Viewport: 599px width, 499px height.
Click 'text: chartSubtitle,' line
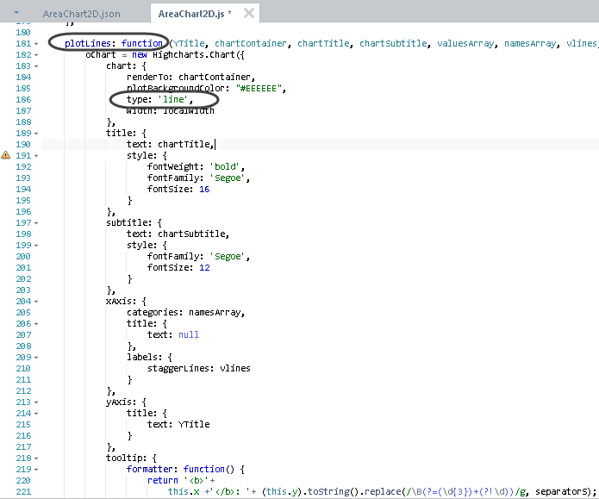[x=178, y=234]
